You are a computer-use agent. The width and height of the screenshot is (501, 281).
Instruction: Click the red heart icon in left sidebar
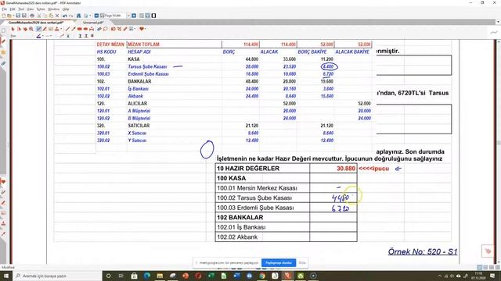(3, 182)
